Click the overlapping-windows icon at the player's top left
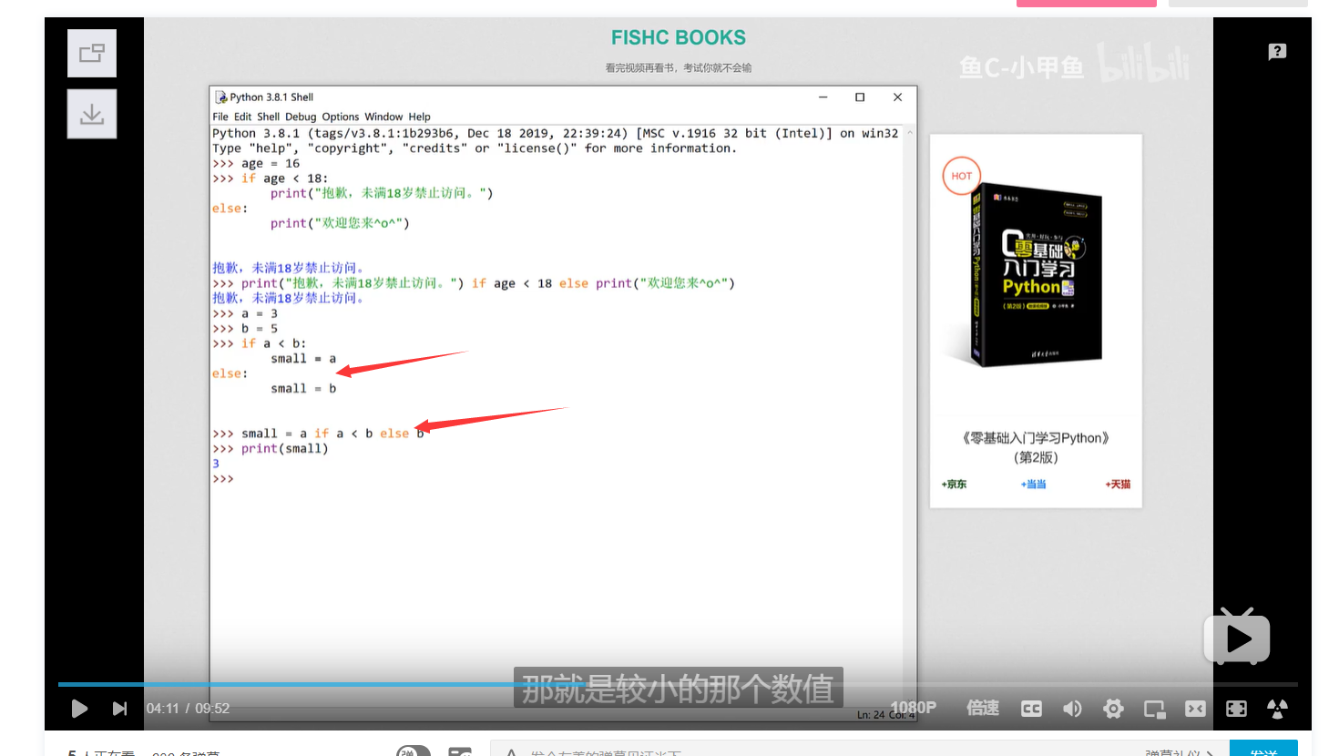Viewport: 1339px width, 756px height. (x=92, y=54)
